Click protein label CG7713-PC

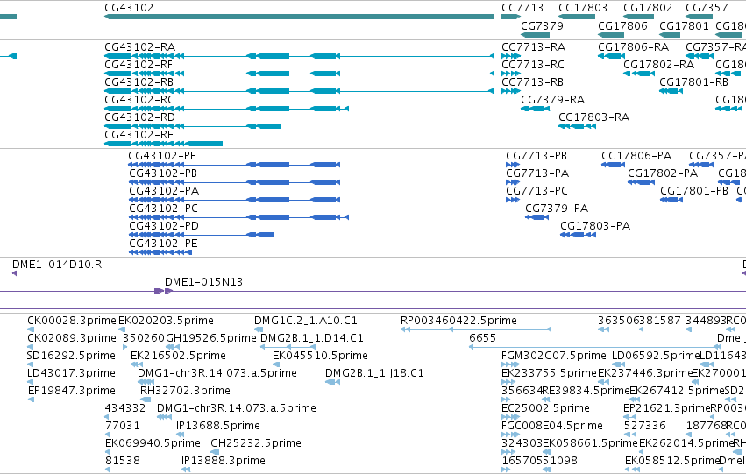pyautogui.click(x=537, y=191)
